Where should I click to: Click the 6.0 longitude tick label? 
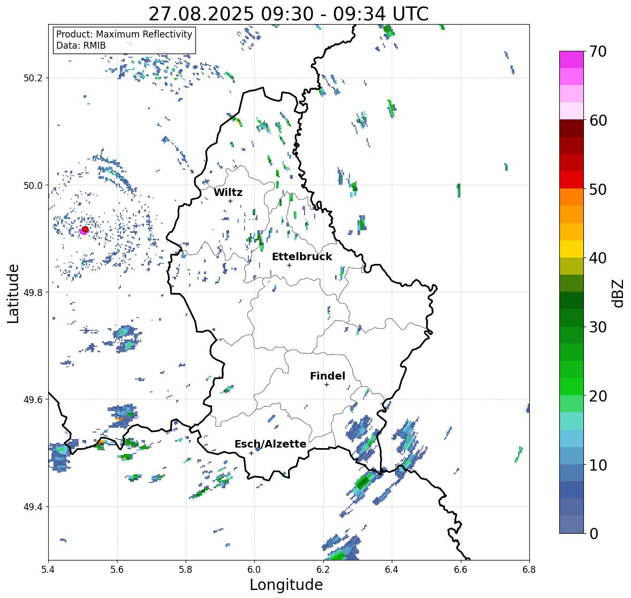point(254,570)
